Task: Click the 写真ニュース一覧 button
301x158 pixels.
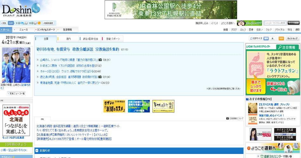Action: tap(16, 94)
